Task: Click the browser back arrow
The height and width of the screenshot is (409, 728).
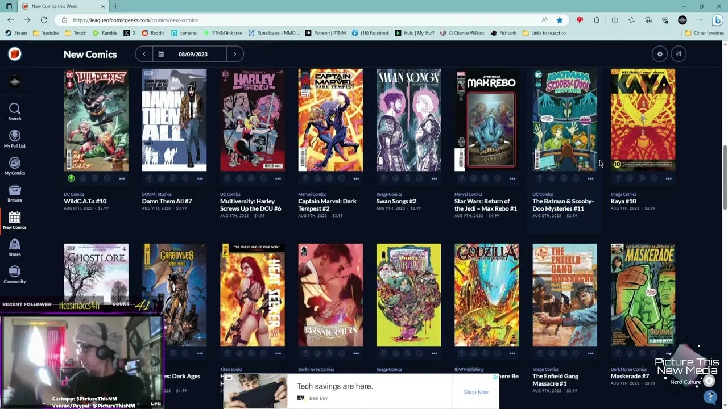Action: click(11, 20)
